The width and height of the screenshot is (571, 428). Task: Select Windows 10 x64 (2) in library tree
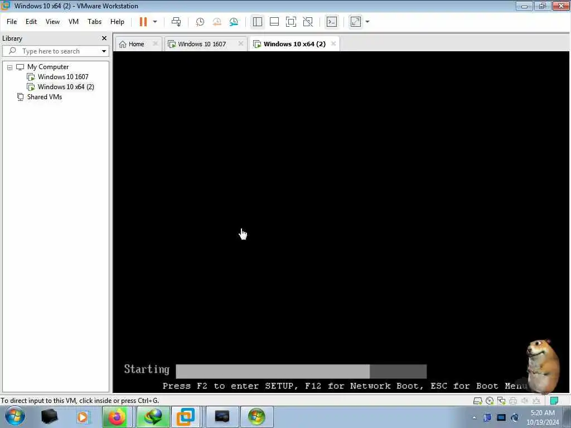pyautogui.click(x=66, y=87)
